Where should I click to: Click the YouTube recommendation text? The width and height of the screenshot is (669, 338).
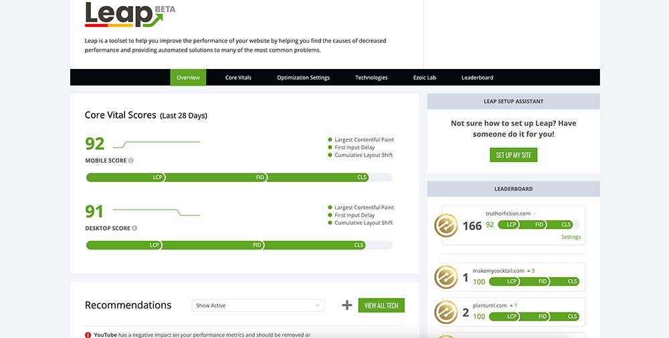(202, 335)
